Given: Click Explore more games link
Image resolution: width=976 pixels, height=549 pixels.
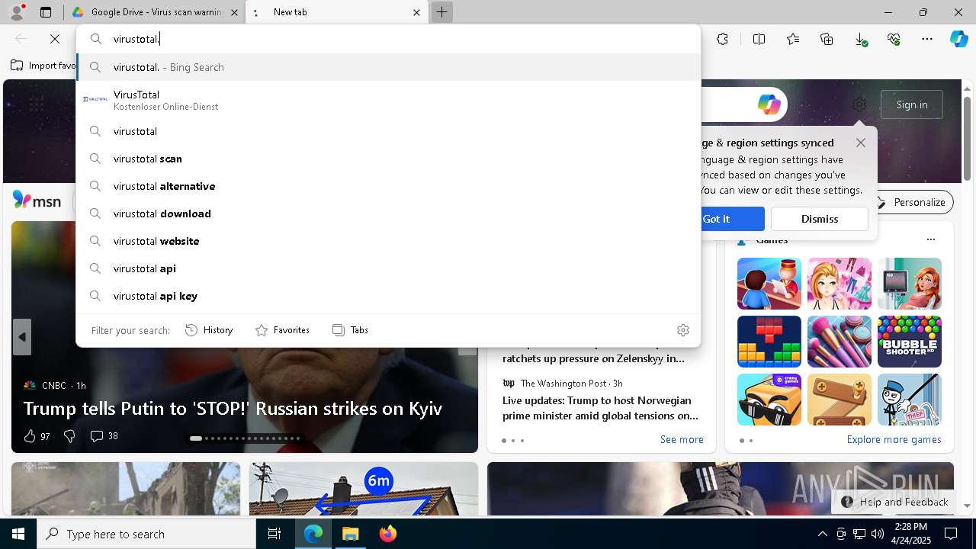Looking at the screenshot, I should click(x=894, y=439).
